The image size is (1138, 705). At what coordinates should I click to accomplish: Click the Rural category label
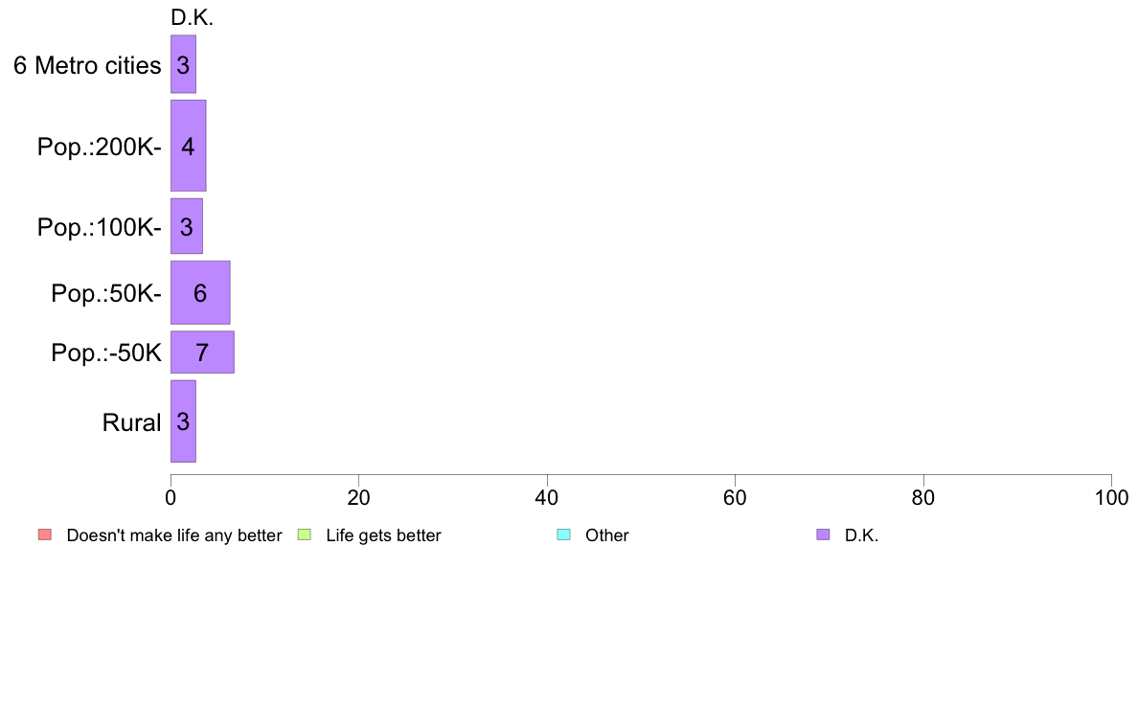(131, 422)
